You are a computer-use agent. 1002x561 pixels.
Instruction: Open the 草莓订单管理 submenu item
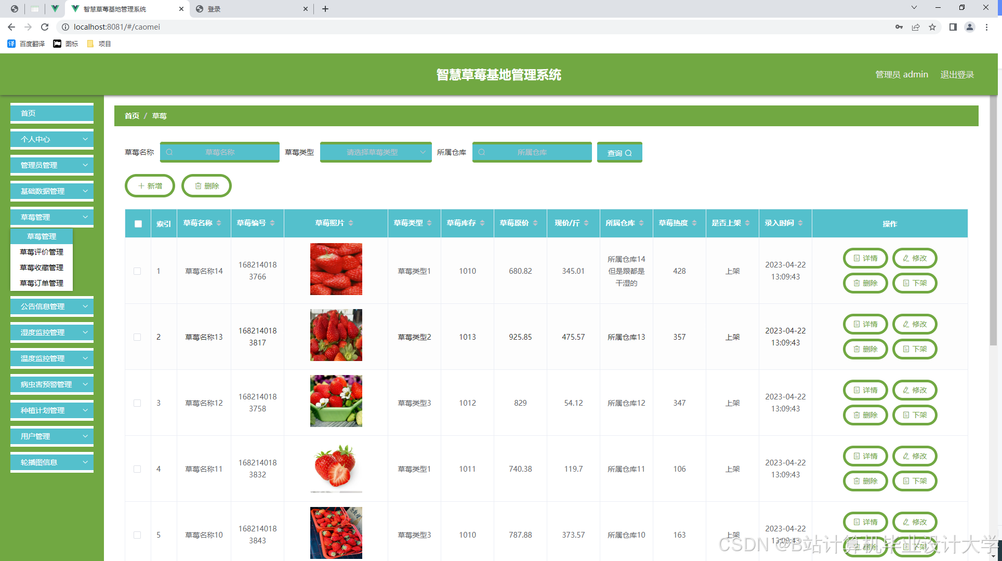coord(42,283)
